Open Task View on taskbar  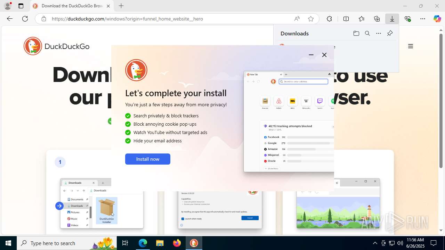(x=125, y=243)
